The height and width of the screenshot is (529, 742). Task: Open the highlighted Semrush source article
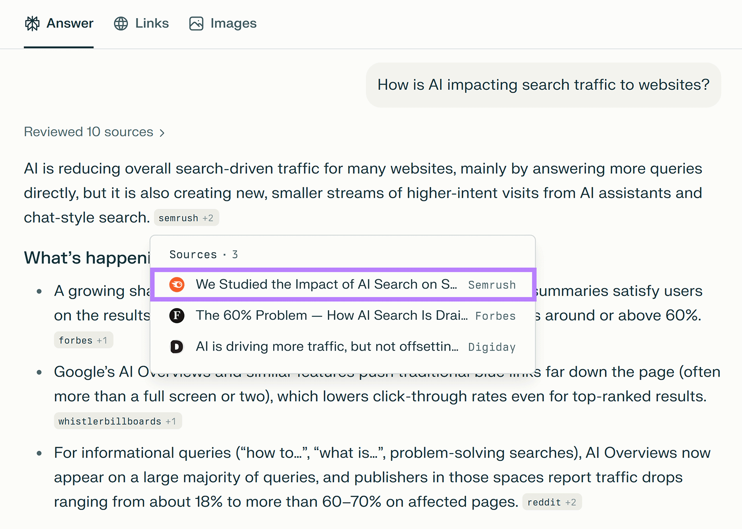(327, 284)
